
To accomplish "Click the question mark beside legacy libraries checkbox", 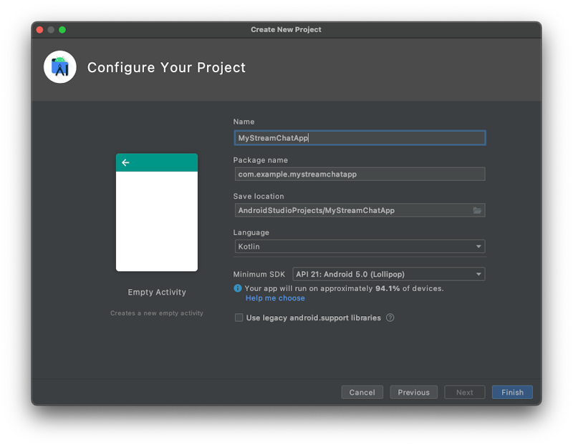I will [390, 318].
